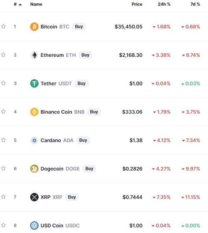Viewport: 208px width, 233px height.
Task: Click the Tether green logo icon
Action: (34, 83)
